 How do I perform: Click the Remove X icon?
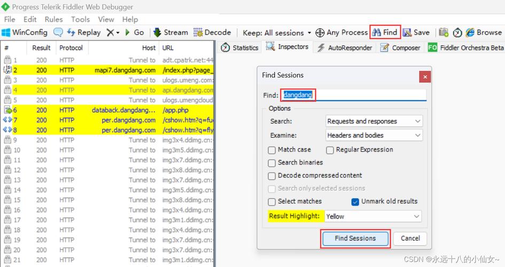[x=110, y=33]
